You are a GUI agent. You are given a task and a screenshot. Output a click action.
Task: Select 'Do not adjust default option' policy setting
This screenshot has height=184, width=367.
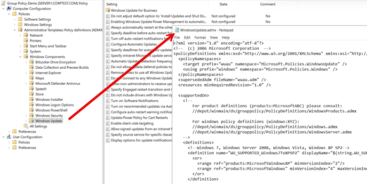159,16
